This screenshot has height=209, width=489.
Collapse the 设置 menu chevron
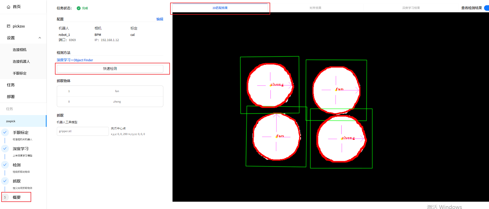click(x=40, y=38)
